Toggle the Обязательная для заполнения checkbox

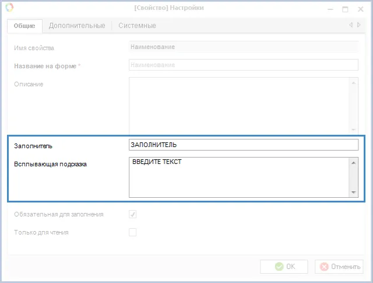133,214
